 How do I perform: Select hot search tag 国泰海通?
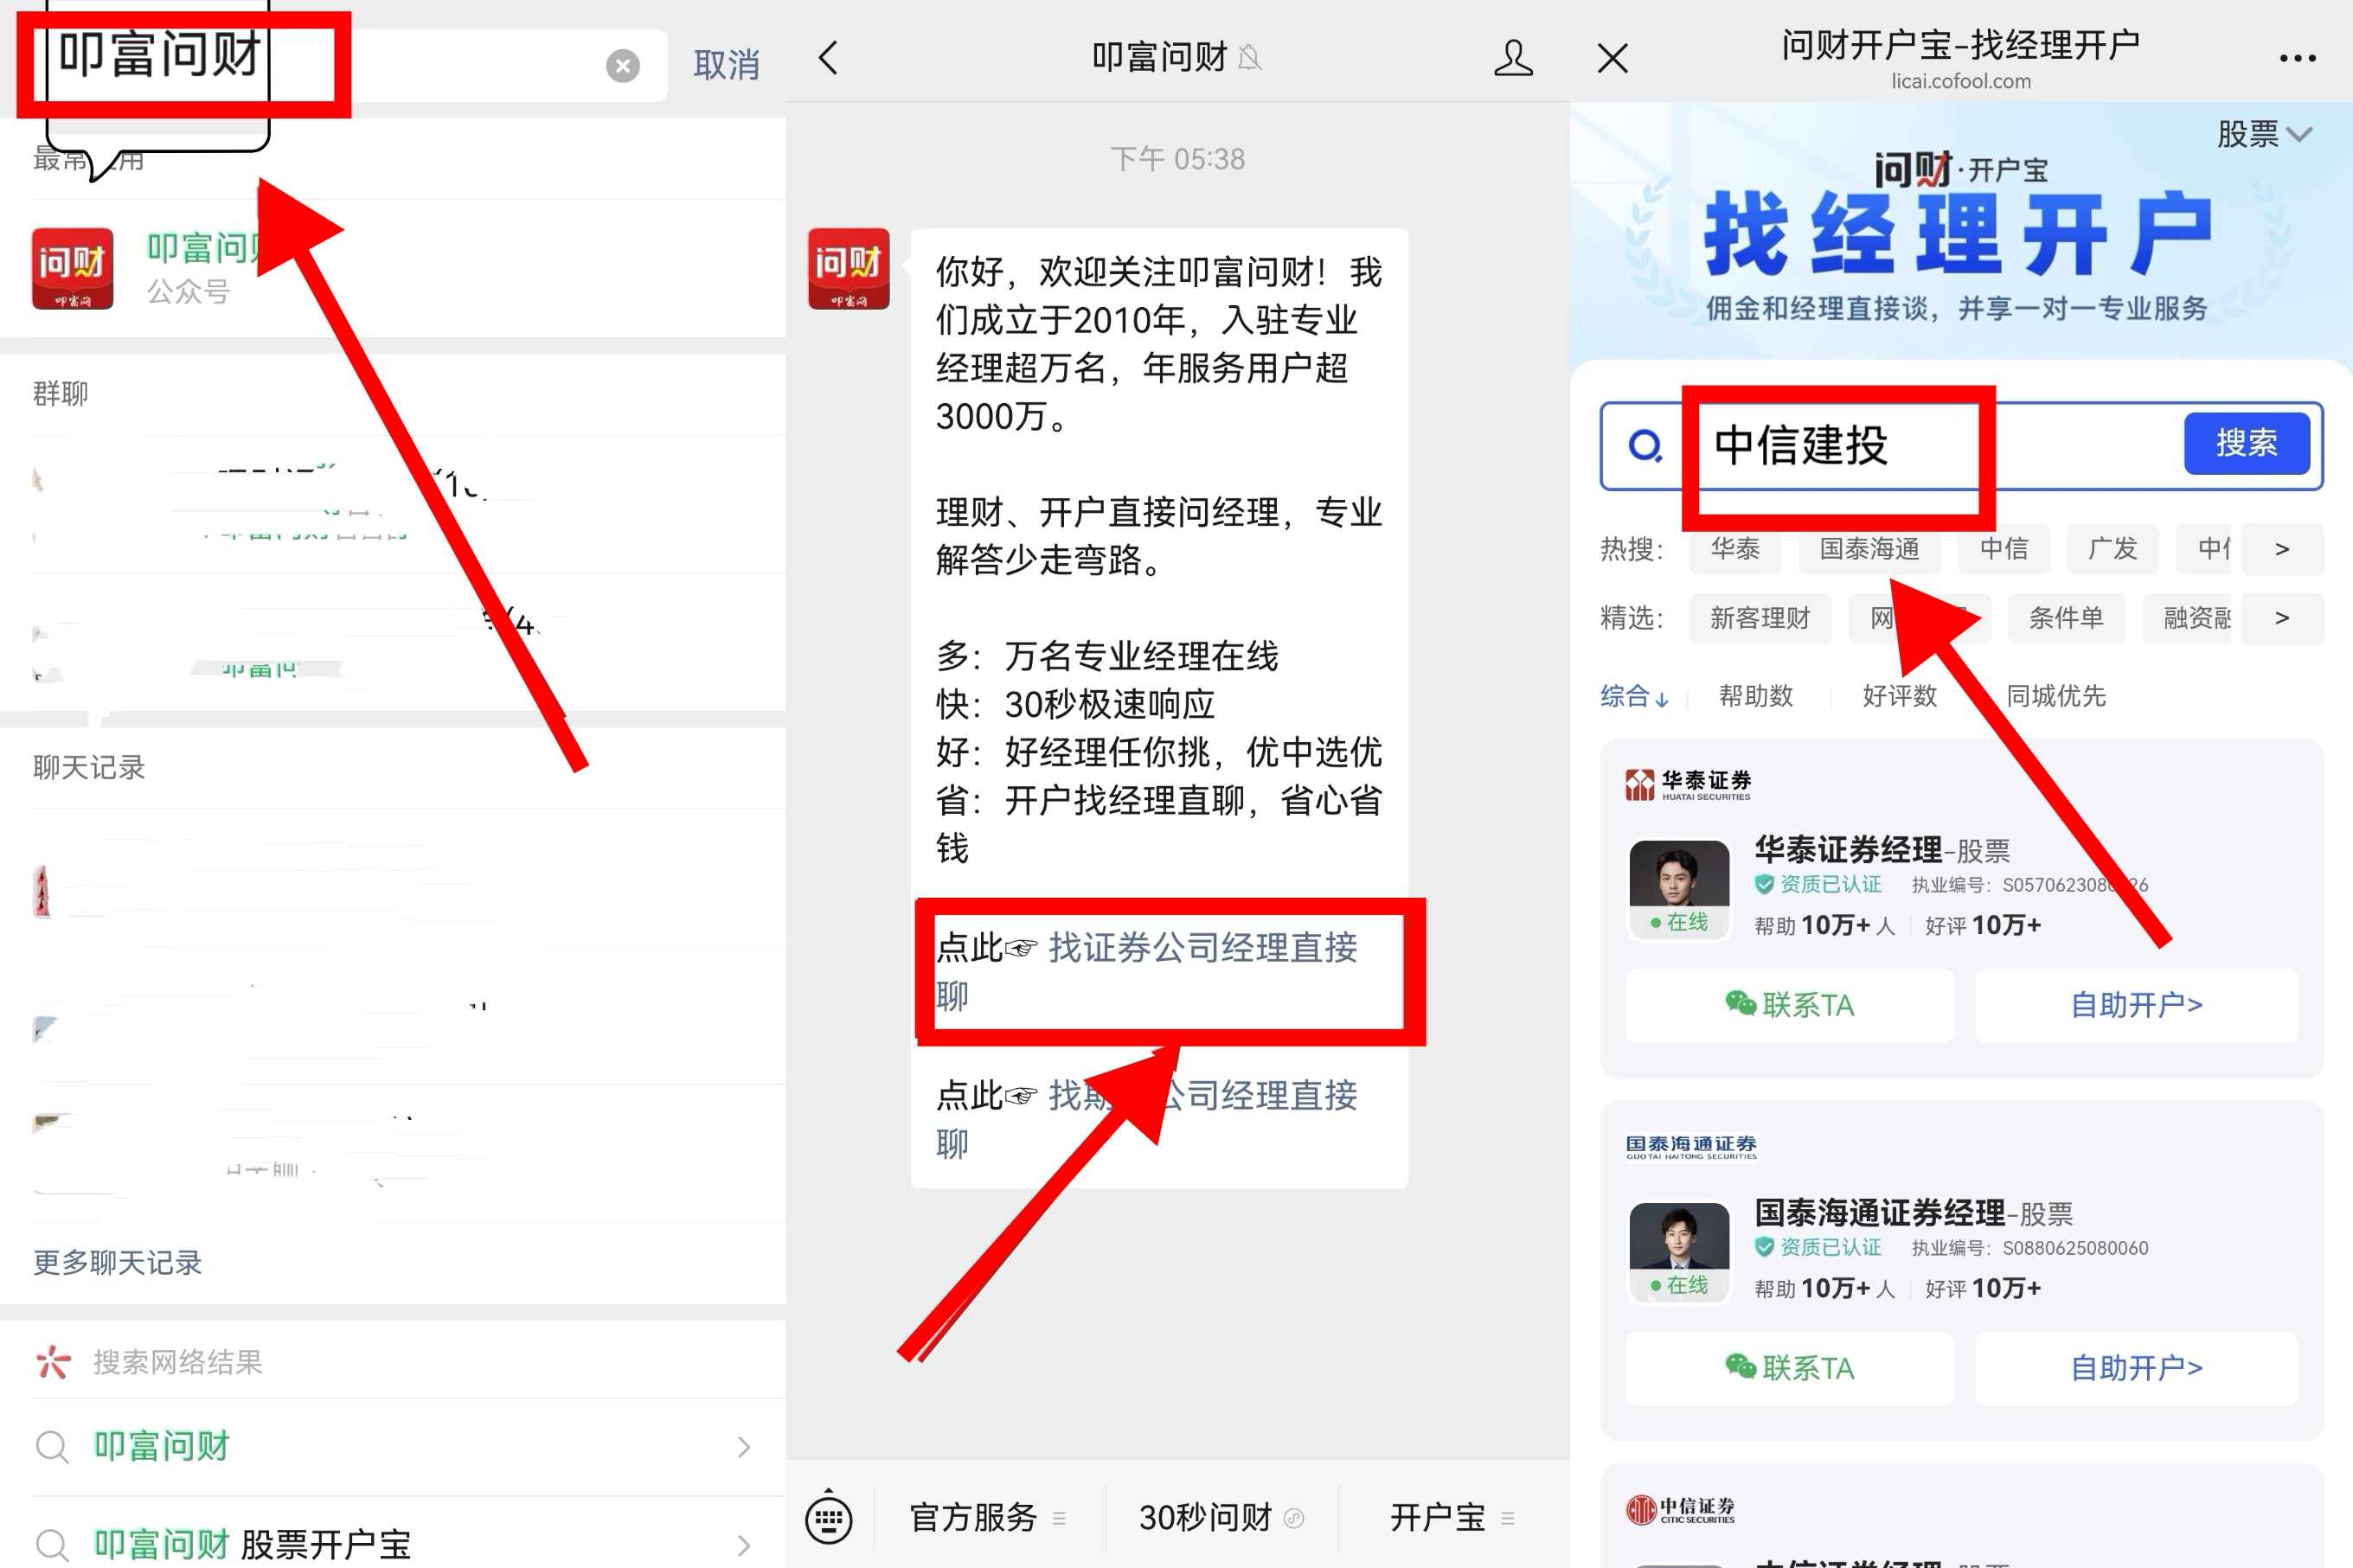1868,549
